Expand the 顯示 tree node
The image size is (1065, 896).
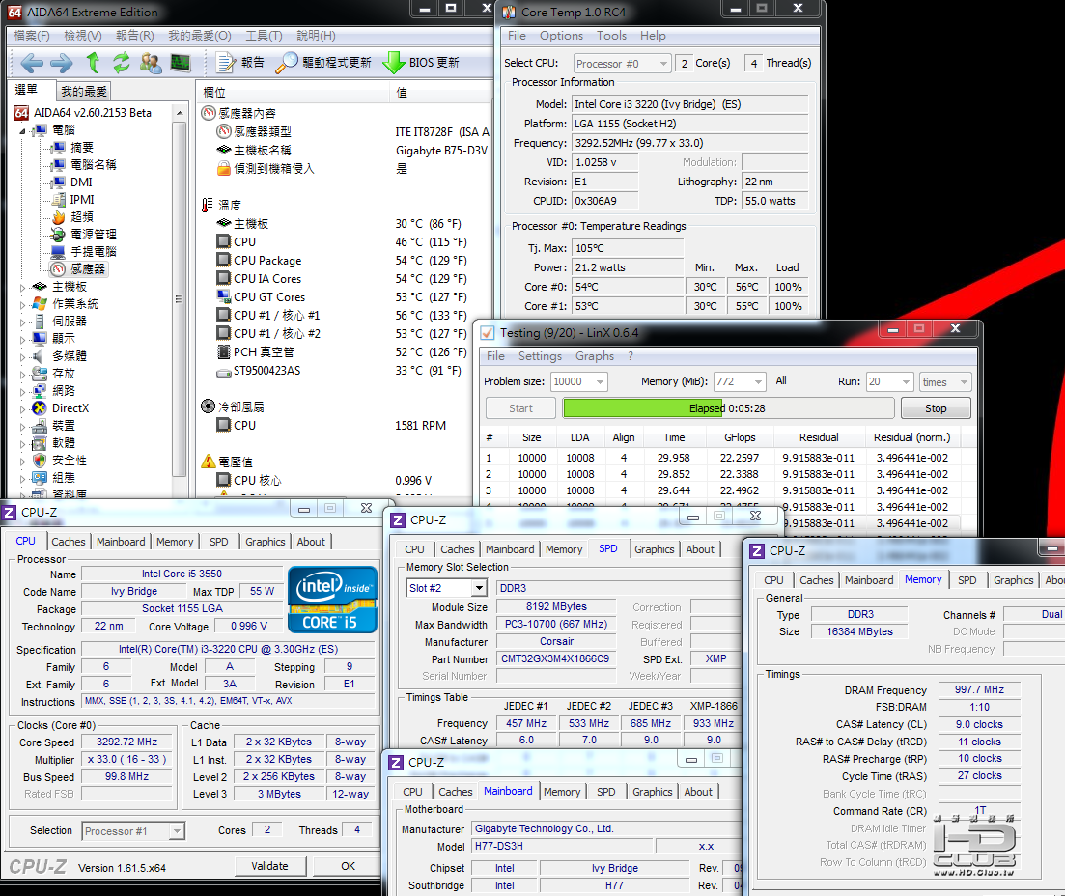(22, 339)
